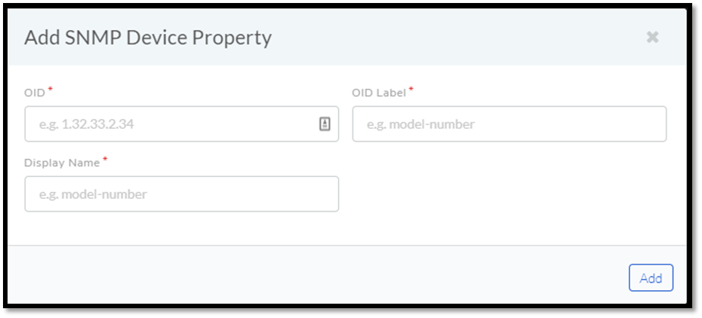Click the 'Add SNMP Device Property' title text
Viewport: 702px width, 318px height.
pos(148,38)
